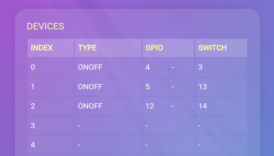Image resolution: width=274 pixels, height=156 pixels.
Task: Select GPIO value 12 cell
Action: tap(150, 106)
